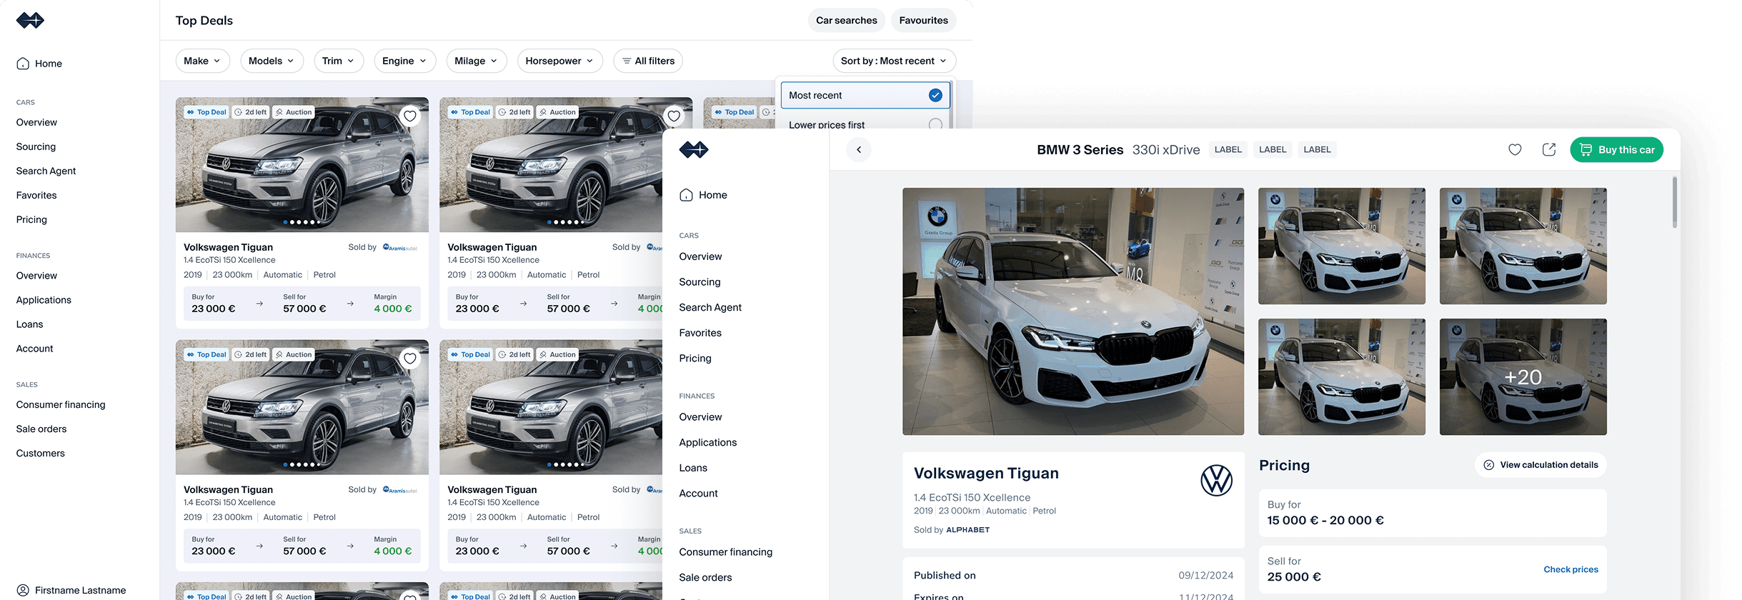Screen dimensions: 1742x600
Task: Click the first LABEL tag beside 330i xDrive
Action: (1228, 150)
